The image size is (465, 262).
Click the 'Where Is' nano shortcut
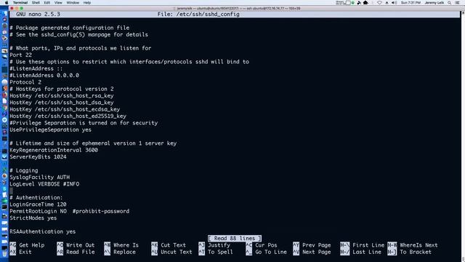[x=121, y=245]
